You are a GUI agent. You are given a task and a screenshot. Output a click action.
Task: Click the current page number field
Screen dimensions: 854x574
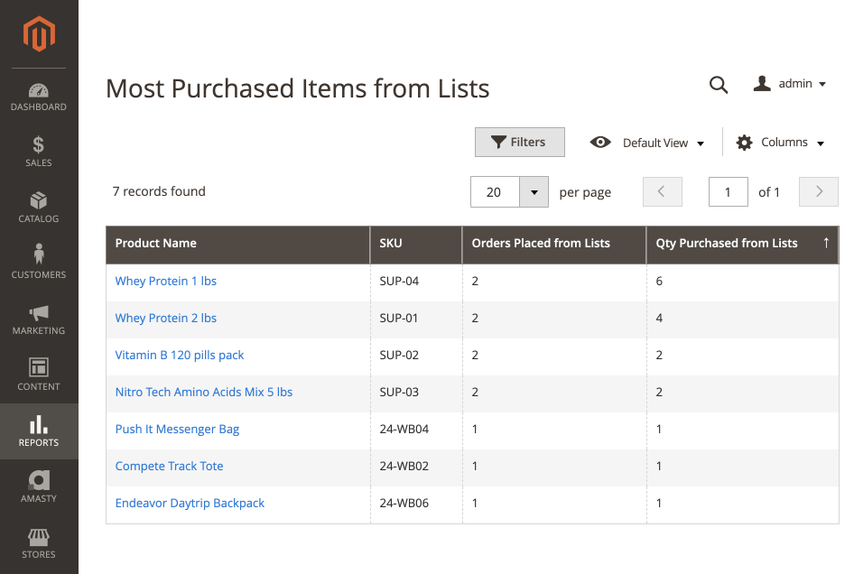point(728,191)
